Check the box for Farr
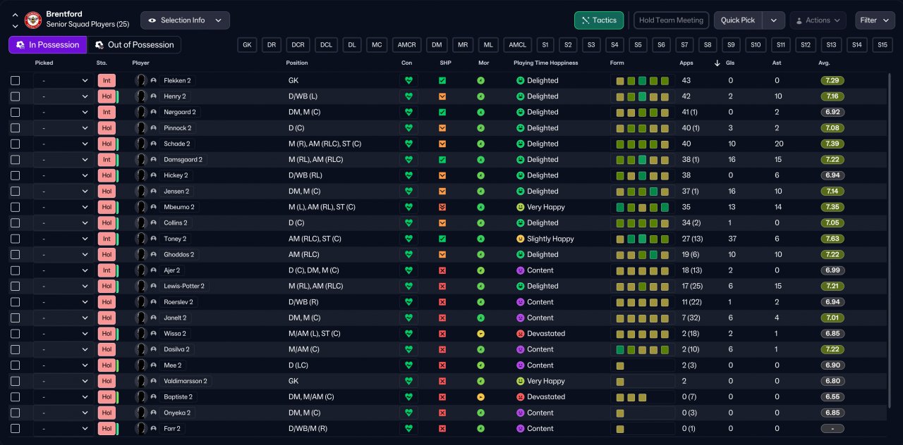The image size is (903, 445). (x=16, y=429)
